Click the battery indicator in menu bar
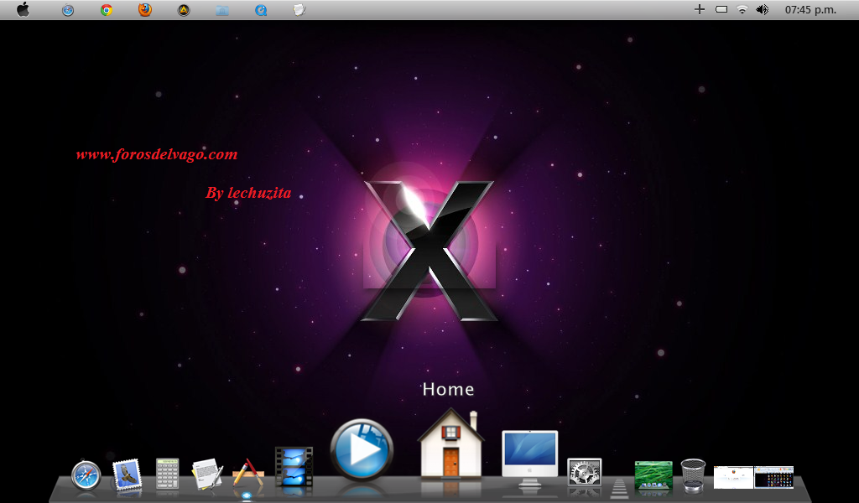Screen dimensions: 859x503 click(721, 9)
